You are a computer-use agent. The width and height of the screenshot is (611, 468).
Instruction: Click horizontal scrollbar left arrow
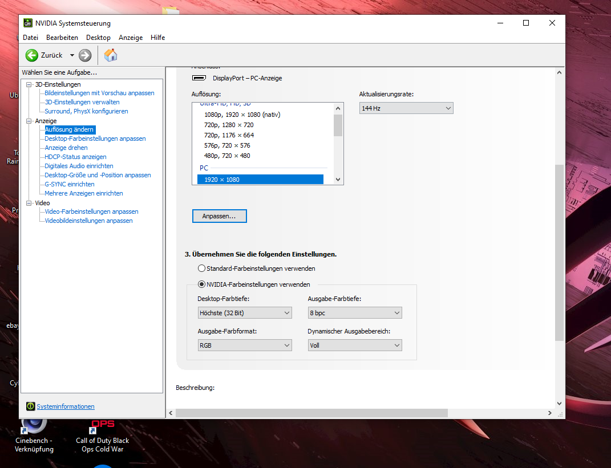171,413
